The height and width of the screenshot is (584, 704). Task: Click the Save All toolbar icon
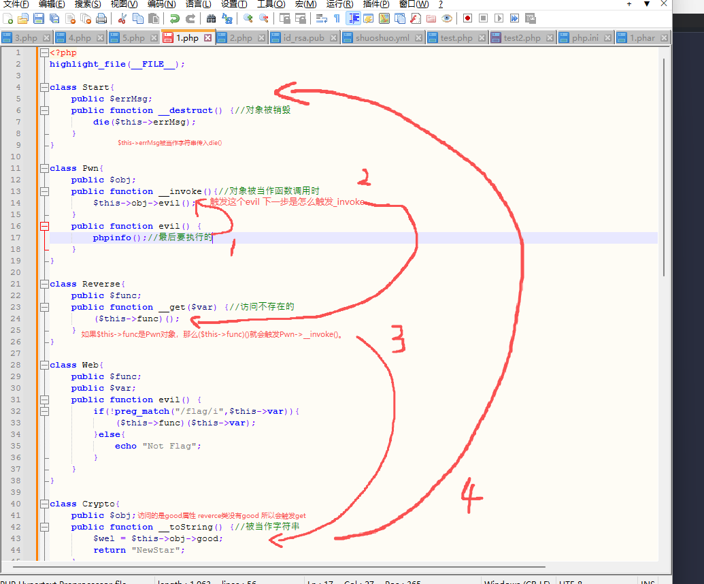[54, 18]
